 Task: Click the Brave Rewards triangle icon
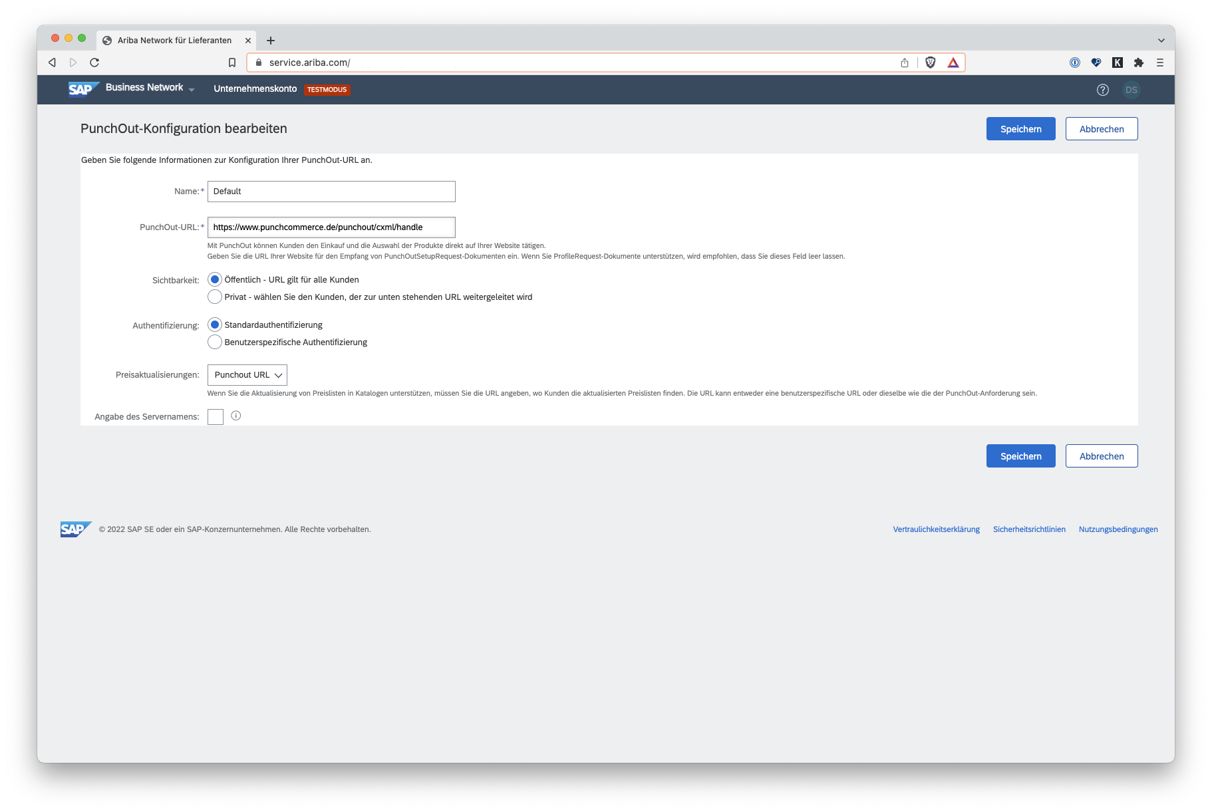[x=953, y=63]
